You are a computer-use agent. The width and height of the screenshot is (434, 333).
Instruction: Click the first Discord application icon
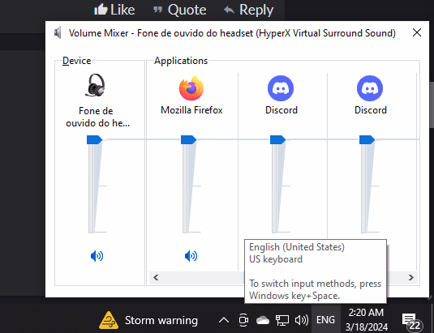[281, 88]
